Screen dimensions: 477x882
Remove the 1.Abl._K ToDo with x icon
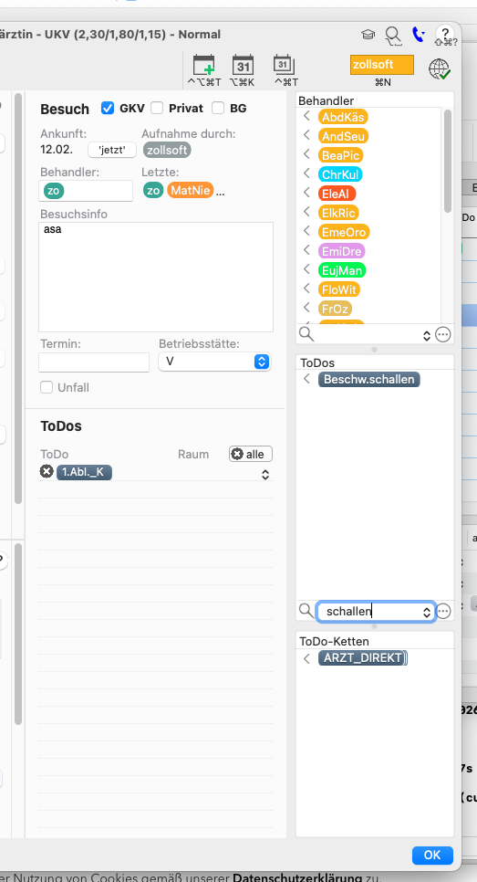[47, 471]
